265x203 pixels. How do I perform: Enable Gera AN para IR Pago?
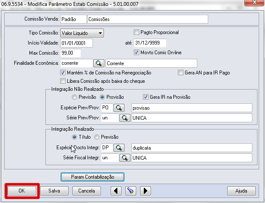[180, 73]
